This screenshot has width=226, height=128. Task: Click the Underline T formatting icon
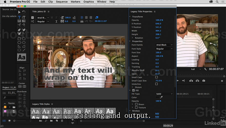(x=56, y=22)
